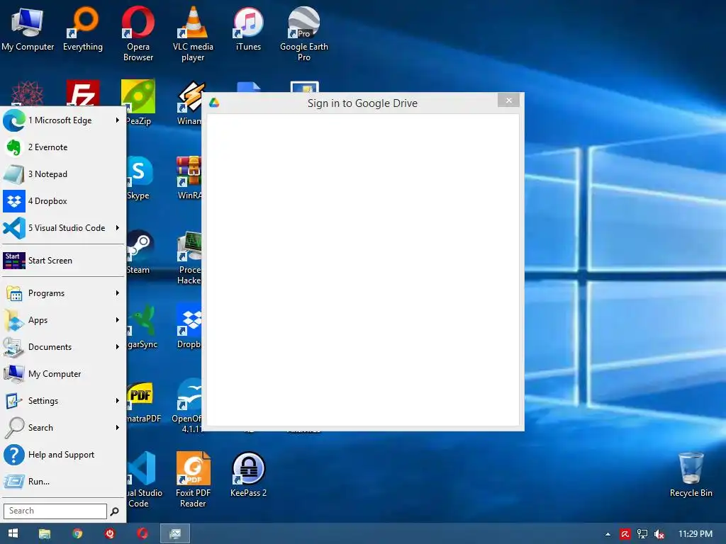The height and width of the screenshot is (544, 726).
Task: Open Notepad in the start menu
Action: click(63, 174)
